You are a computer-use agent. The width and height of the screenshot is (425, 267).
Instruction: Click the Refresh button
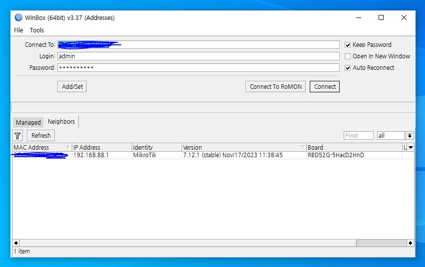[41, 136]
